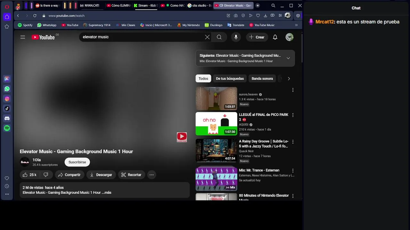Click the sidebar home icon
Screen dimensions: 410x230
7,17
